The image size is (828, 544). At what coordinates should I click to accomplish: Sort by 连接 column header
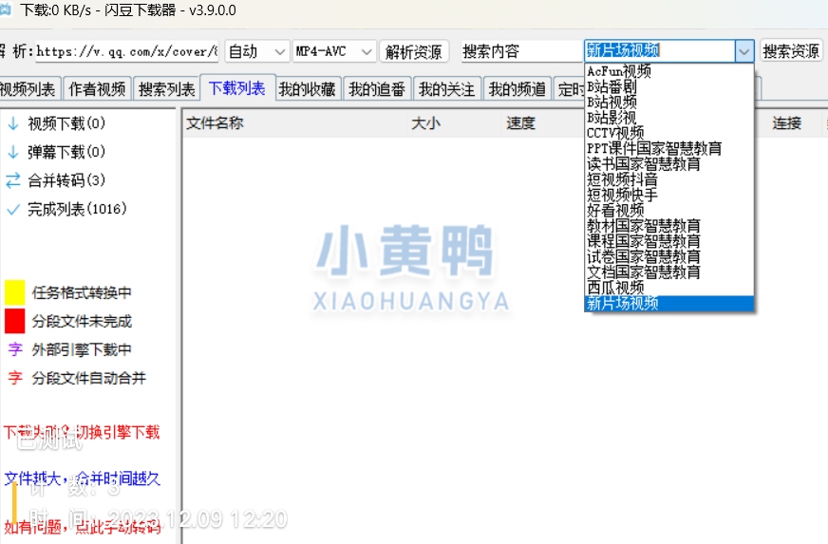[787, 123]
